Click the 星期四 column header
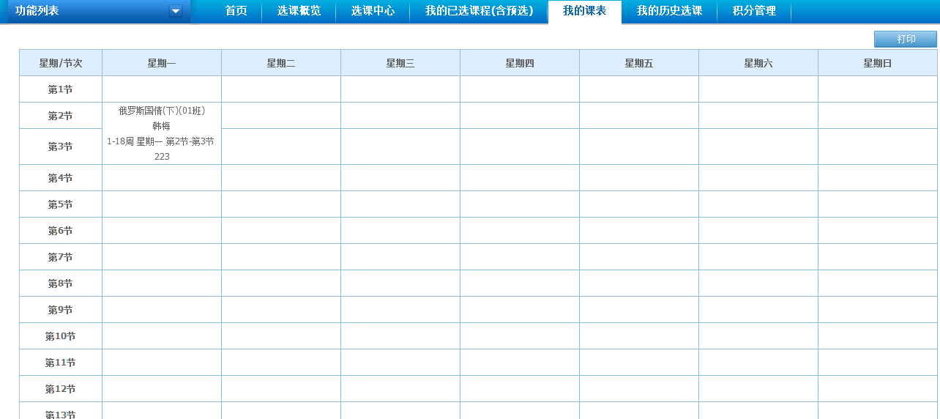The height and width of the screenshot is (419, 940). tap(520, 63)
